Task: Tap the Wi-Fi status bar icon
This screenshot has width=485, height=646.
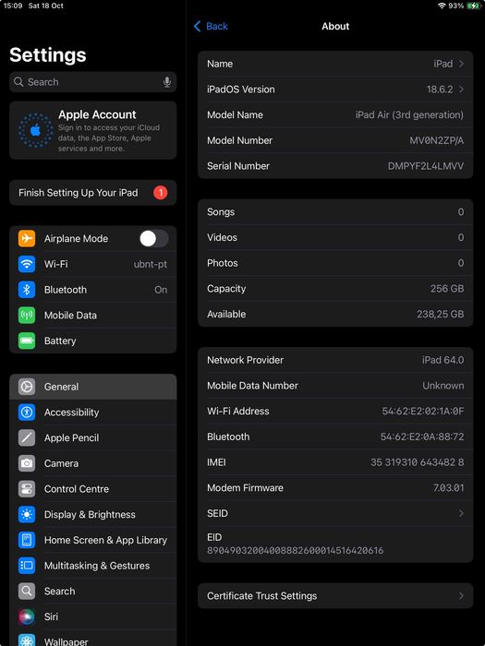Action: point(443,6)
